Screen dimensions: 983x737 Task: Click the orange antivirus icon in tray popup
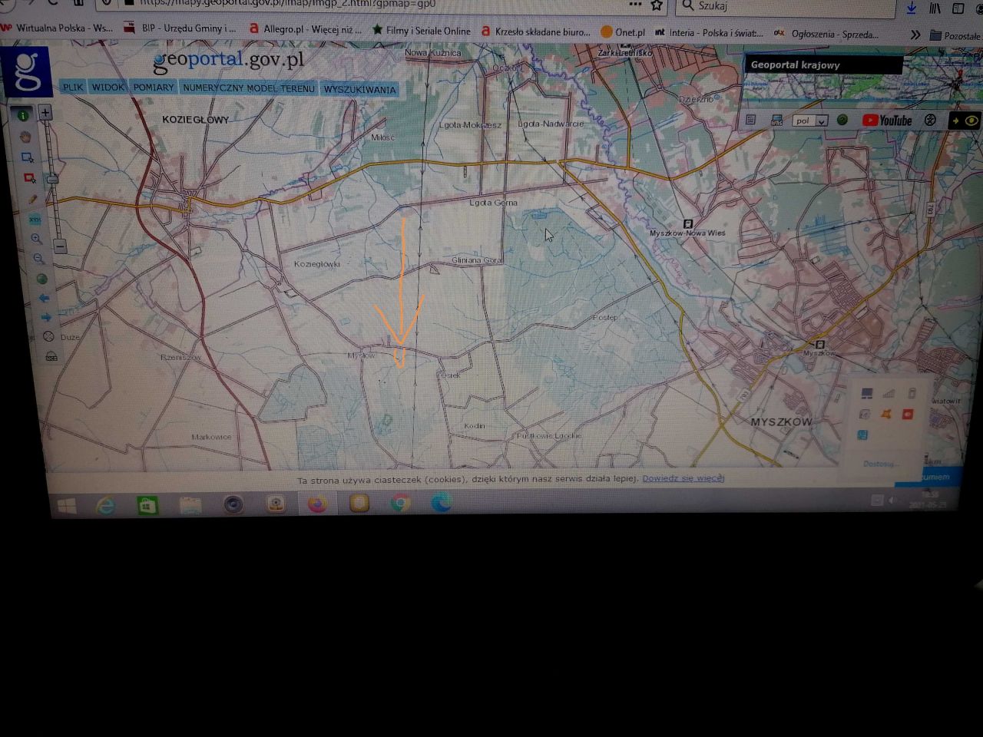[886, 415]
